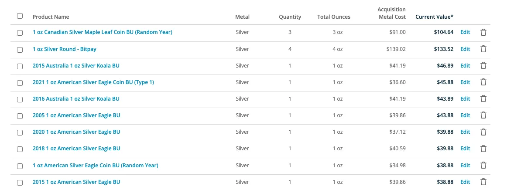Trash the 2015 American Silver Eagle BU row
Image resolution: width=514 pixels, height=193 pixels.
(x=483, y=182)
